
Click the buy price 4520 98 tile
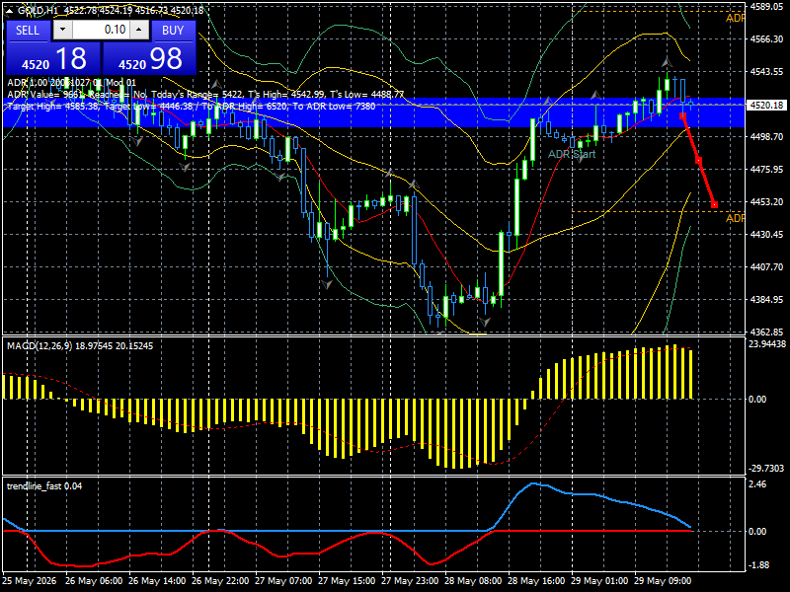coord(150,58)
